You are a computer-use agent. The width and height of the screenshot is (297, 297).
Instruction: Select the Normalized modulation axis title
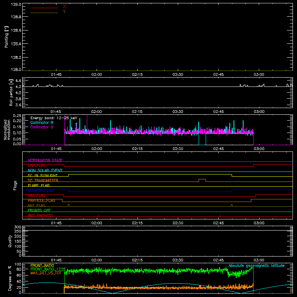pyautogui.click(x=7, y=130)
